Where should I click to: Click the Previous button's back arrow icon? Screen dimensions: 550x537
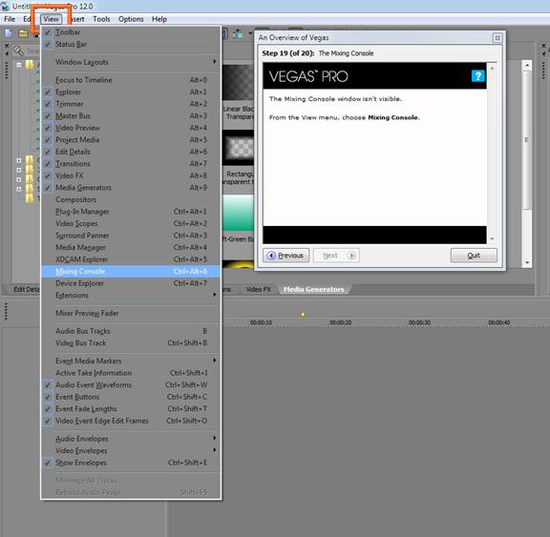(x=271, y=256)
